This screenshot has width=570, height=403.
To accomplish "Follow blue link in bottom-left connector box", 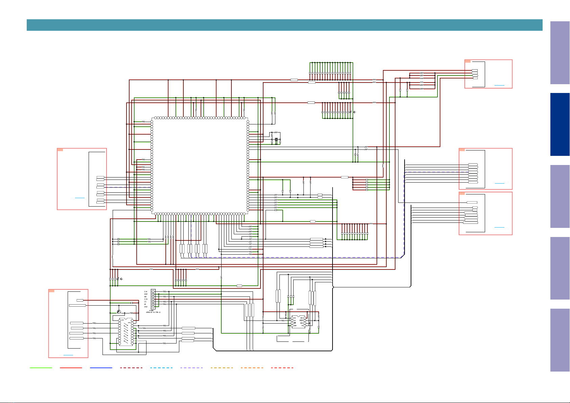I will pyautogui.click(x=68, y=355).
